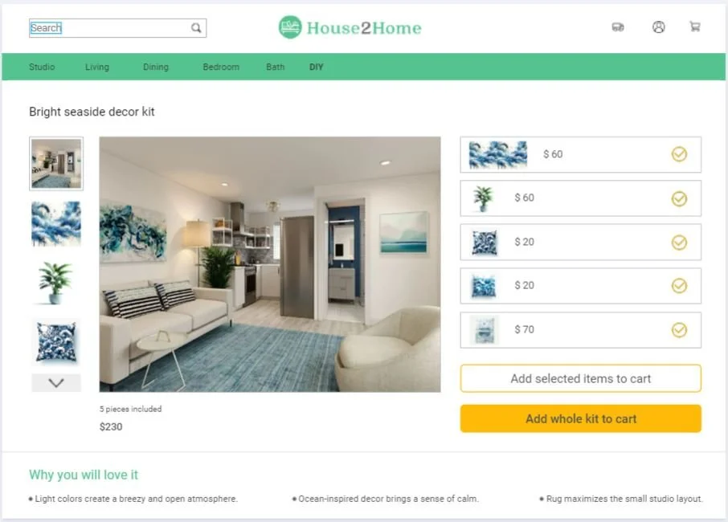Open the DIY menu
Image resolution: width=728 pixels, height=522 pixels.
316,67
